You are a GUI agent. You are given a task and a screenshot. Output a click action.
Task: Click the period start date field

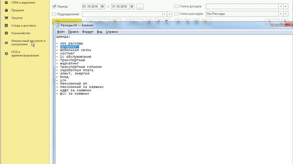click(x=91, y=6)
